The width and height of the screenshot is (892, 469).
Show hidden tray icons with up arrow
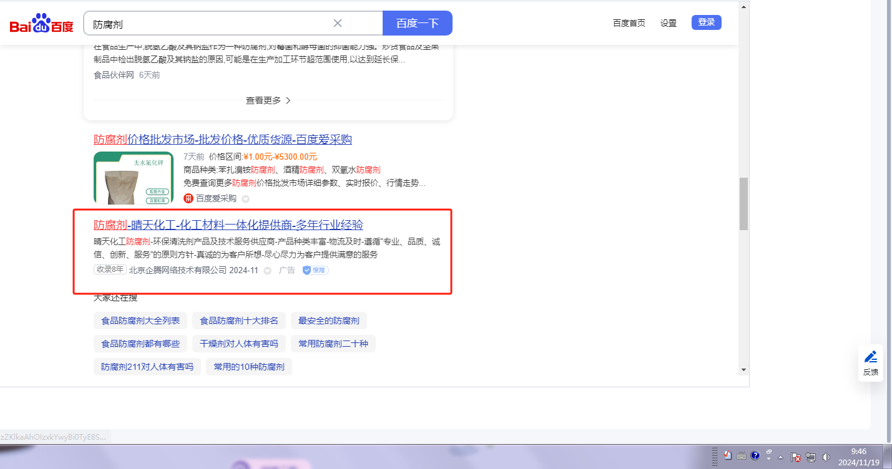coord(780,457)
